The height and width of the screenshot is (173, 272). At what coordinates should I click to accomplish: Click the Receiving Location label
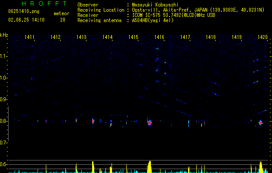pyautogui.click(x=101, y=10)
